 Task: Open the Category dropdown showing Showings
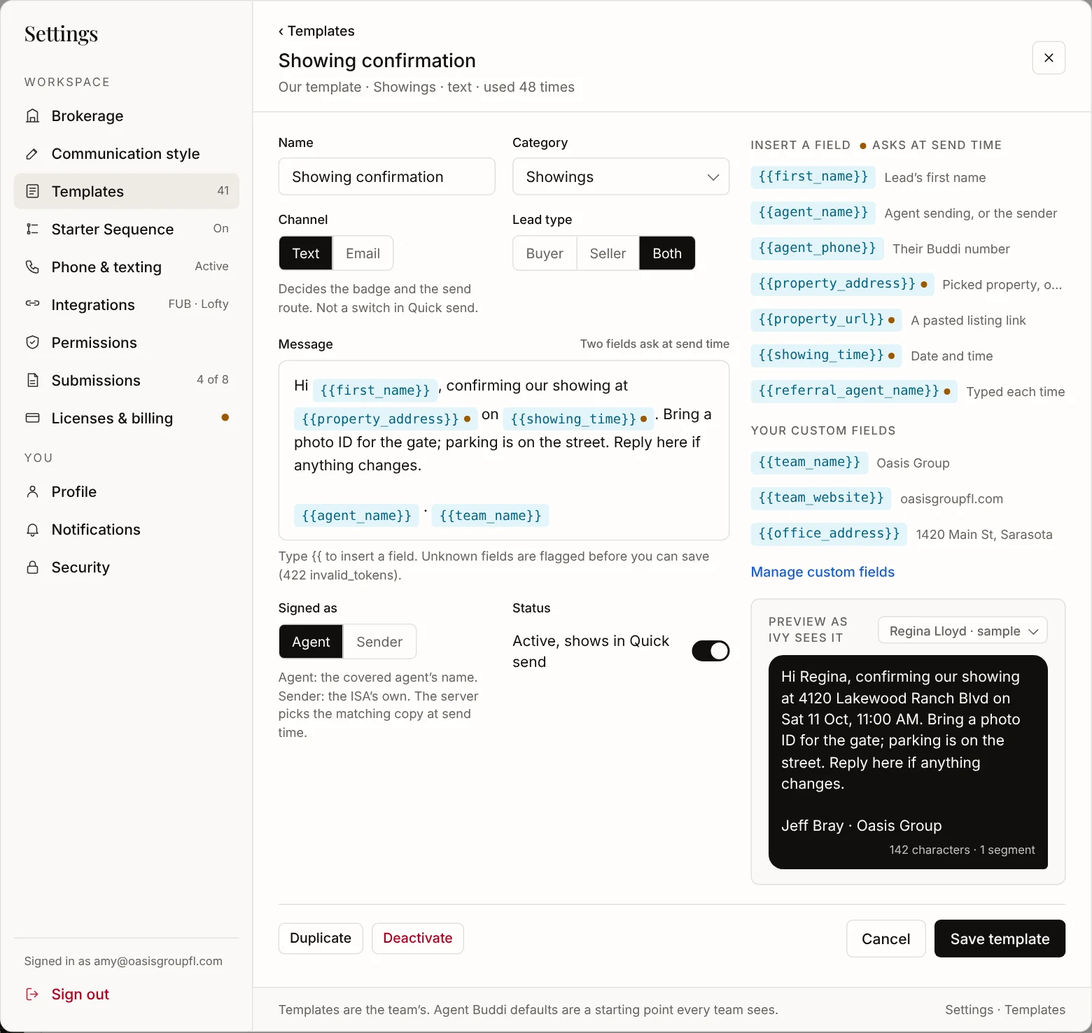(x=621, y=177)
